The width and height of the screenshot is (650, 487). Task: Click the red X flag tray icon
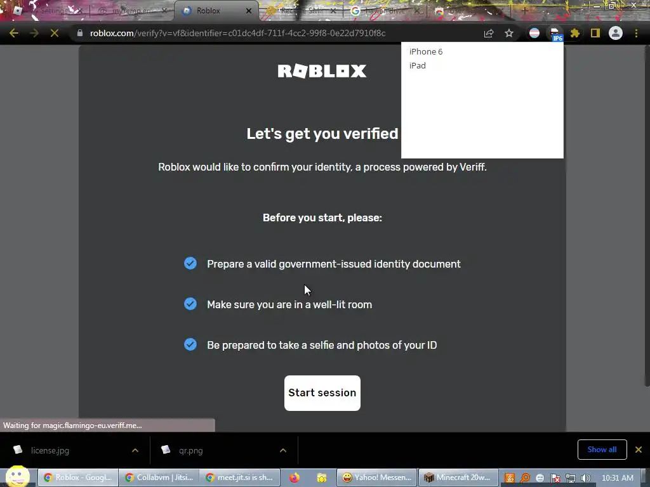pyautogui.click(x=555, y=478)
